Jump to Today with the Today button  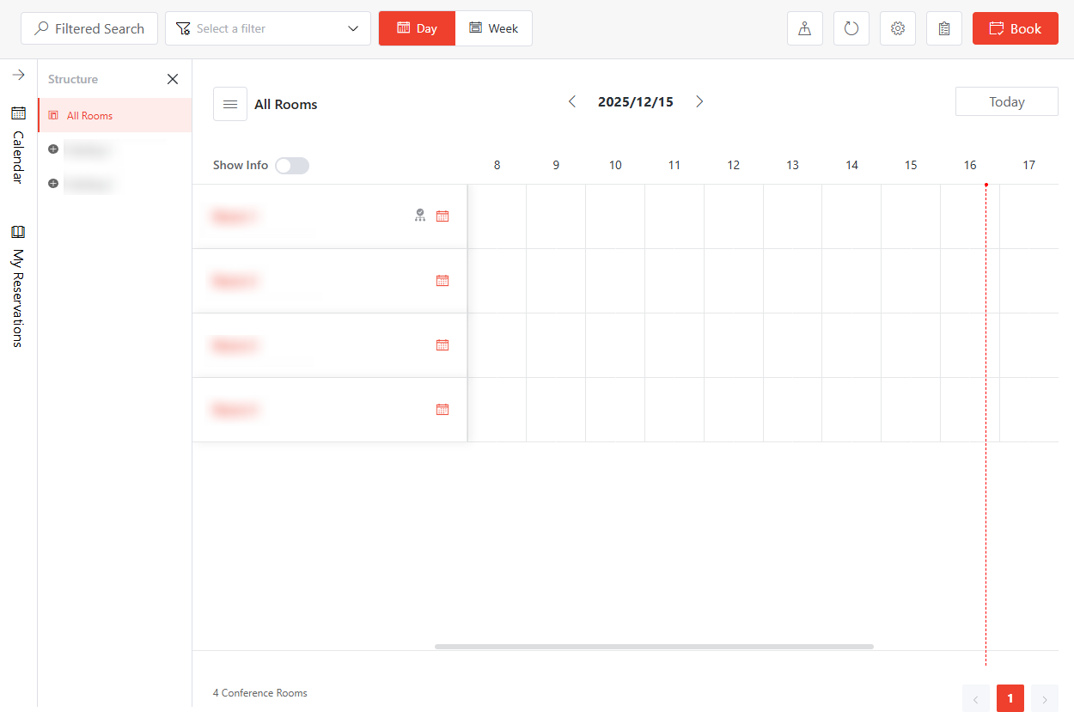click(1006, 101)
